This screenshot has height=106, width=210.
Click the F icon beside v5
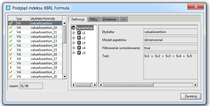click(x=79, y=53)
